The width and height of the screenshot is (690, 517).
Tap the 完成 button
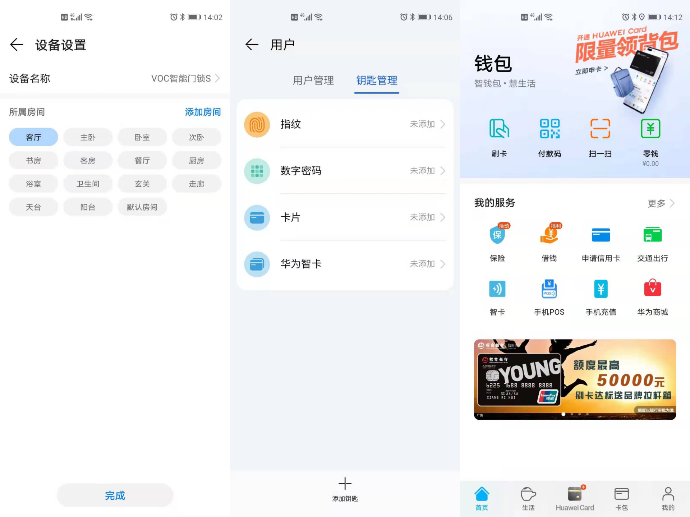click(x=115, y=495)
